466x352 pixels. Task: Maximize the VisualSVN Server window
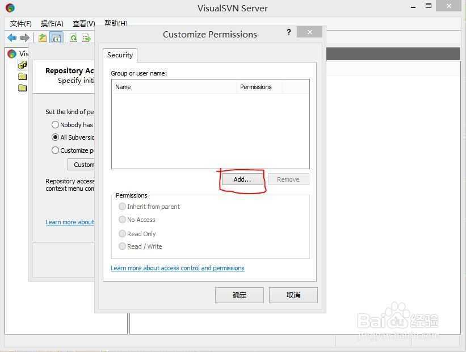tap(429, 6)
